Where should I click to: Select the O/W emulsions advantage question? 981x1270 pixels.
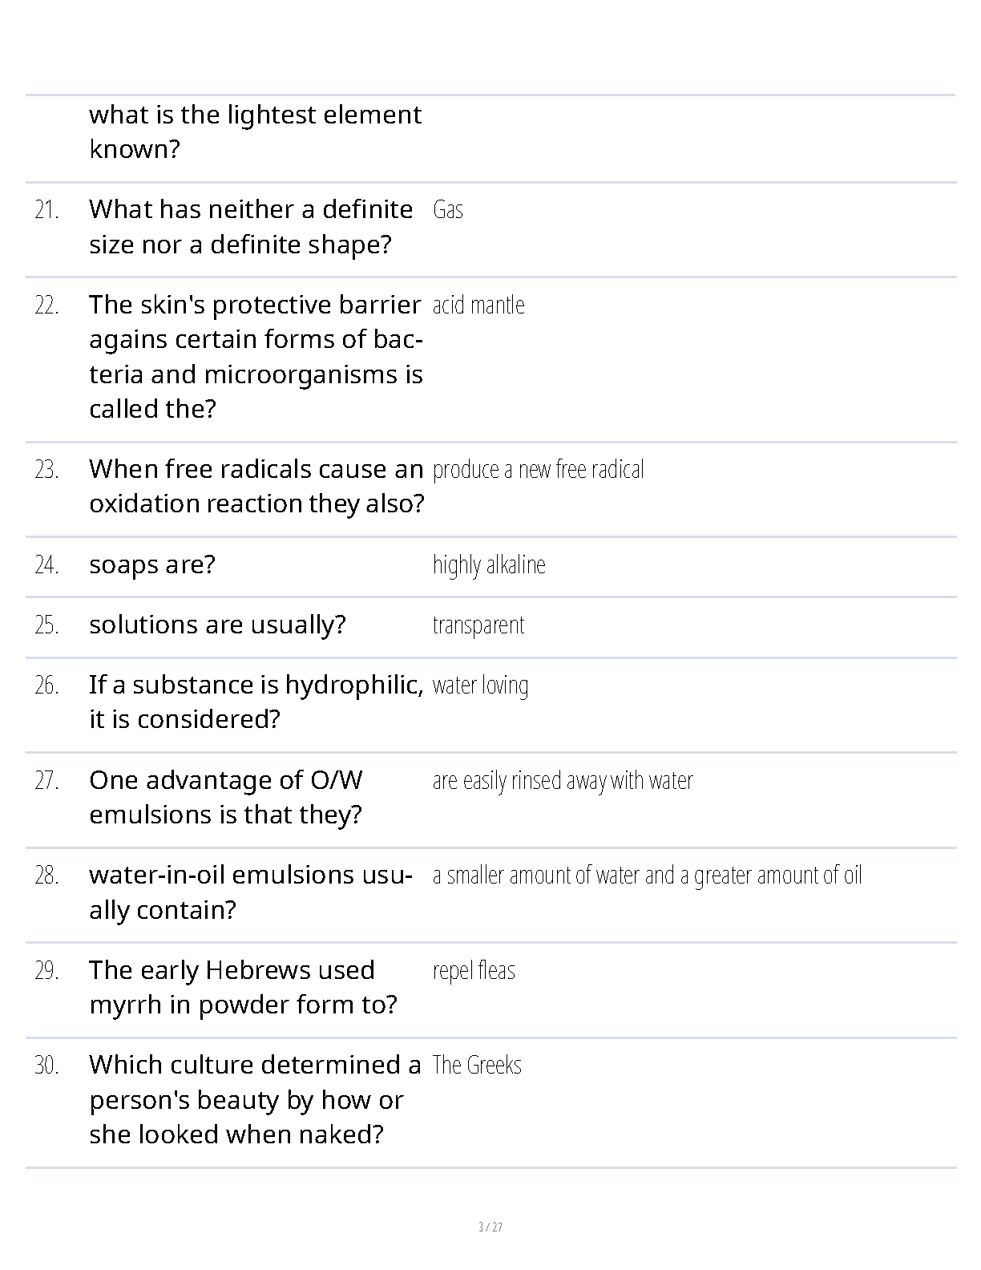click(226, 797)
